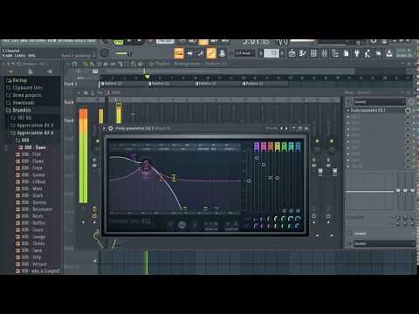
Task: Select the 808 - Game sample in browser
Action: pyautogui.click(x=31, y=147)
